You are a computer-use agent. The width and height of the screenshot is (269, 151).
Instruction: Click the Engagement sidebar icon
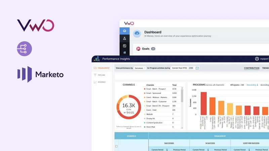95,68
